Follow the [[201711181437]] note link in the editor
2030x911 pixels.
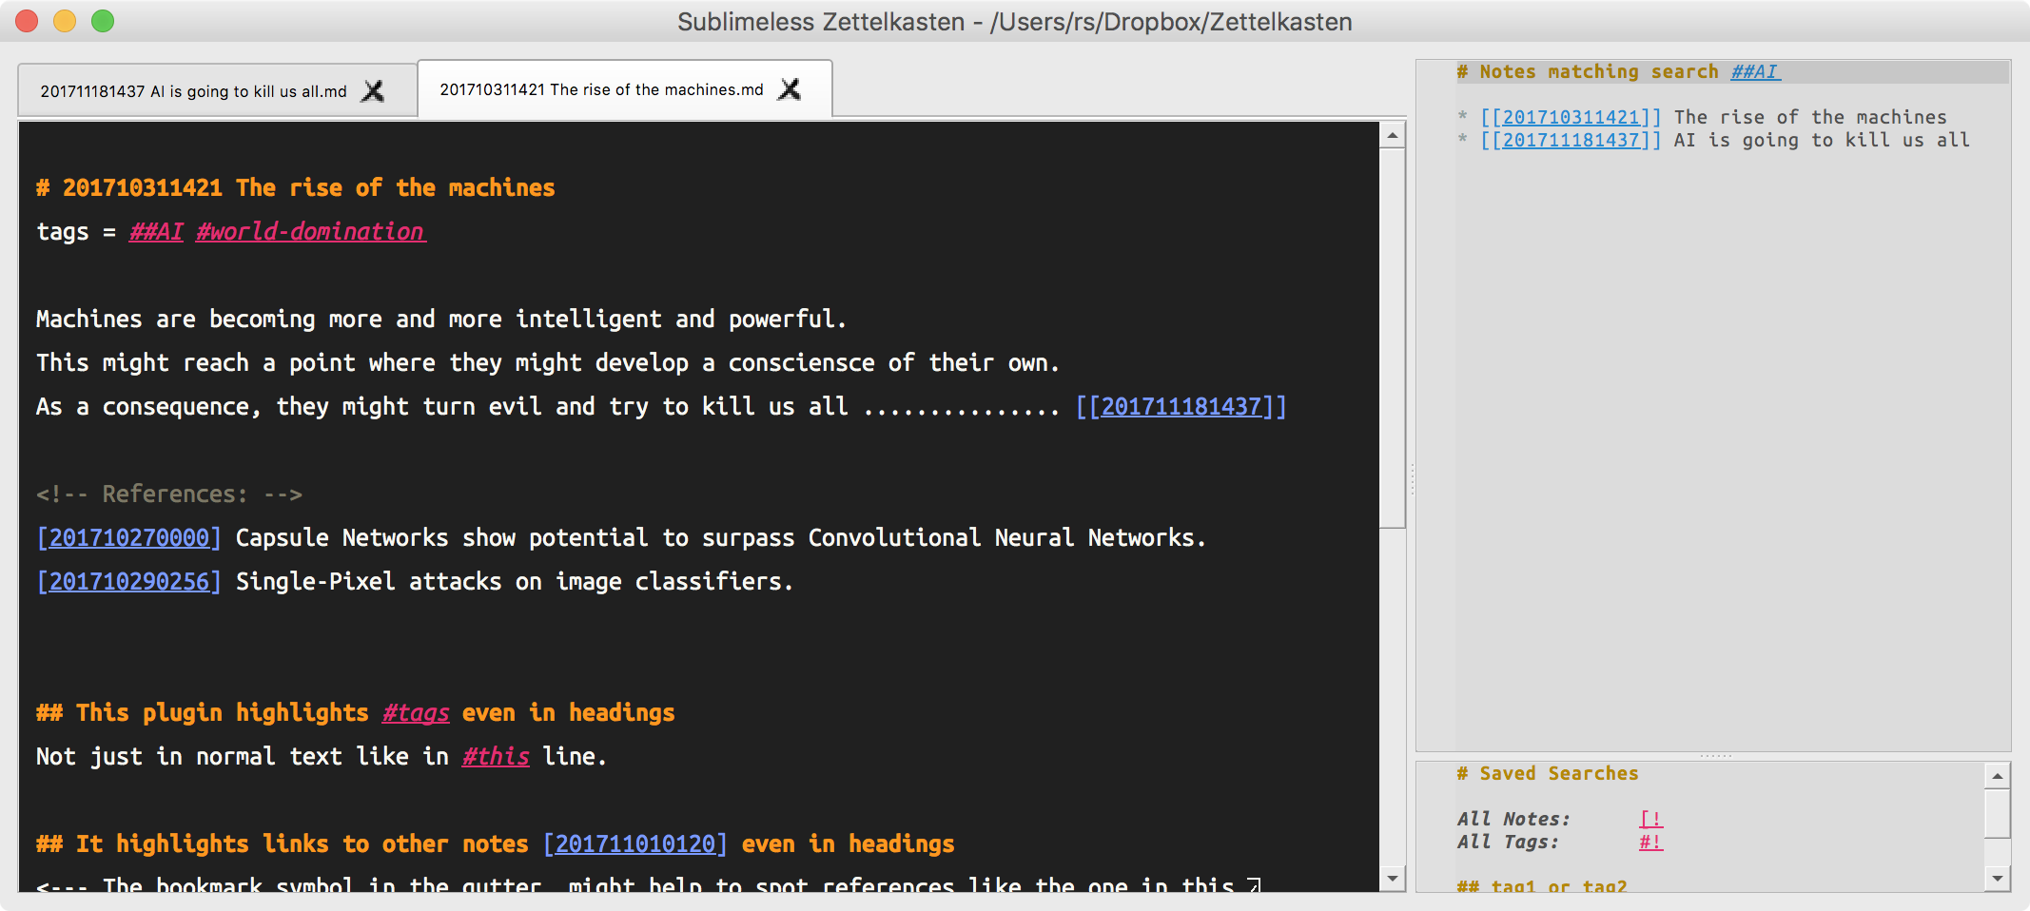(x=1181, y=406)
